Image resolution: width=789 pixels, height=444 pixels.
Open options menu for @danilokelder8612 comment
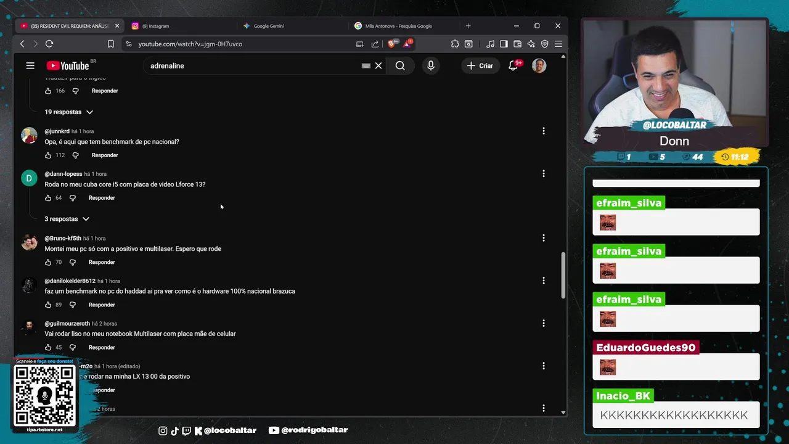544,281
